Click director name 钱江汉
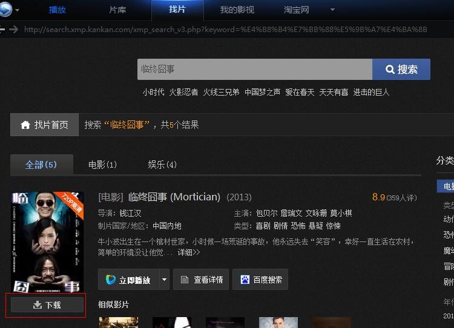454x328 pixels. (130, 214)
